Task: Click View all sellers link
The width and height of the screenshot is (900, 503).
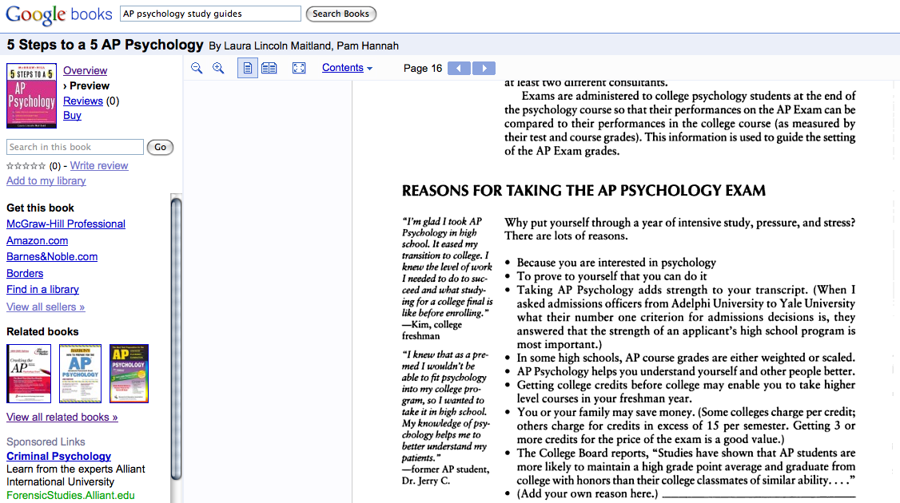Action: click(x=46, y=307)
